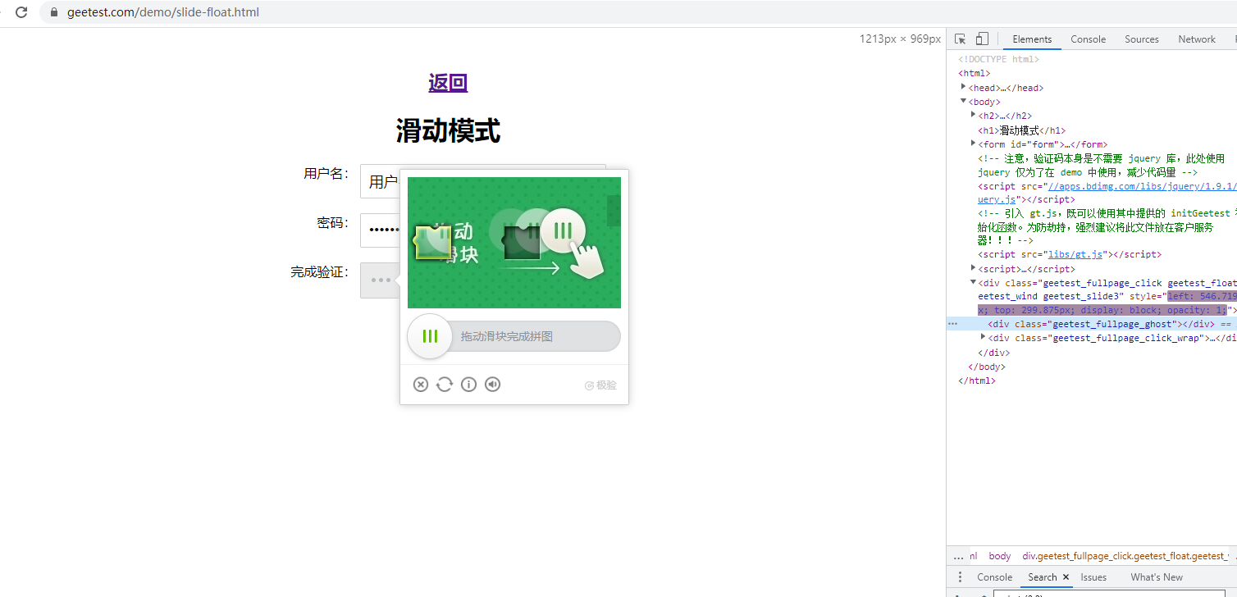Toggle the device toolbar in DevTools
The width and height of the screenshot is (1237, 597).
point(982,39)
